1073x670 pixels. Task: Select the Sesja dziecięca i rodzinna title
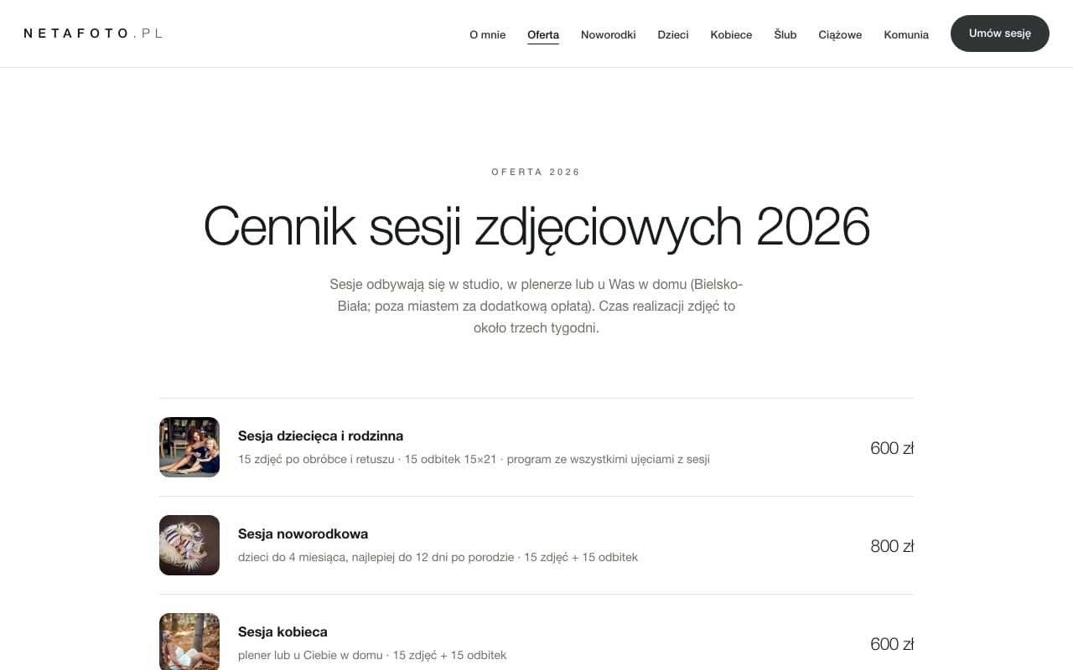click(x=320, y=435)
